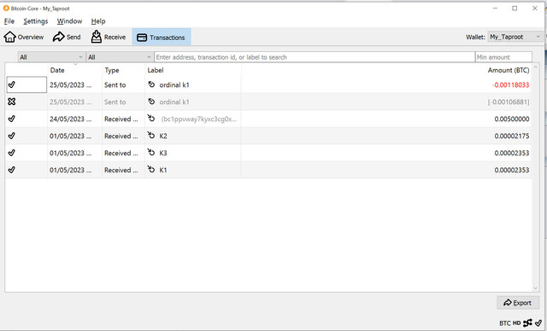Click confirmed checkmark of K2 transaction

(x=11, y=136)
